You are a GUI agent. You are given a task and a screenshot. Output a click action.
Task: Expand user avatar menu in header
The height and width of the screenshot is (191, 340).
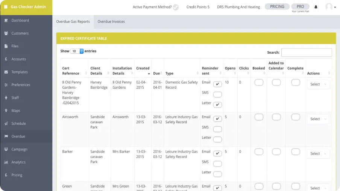(x=331, y=7)
